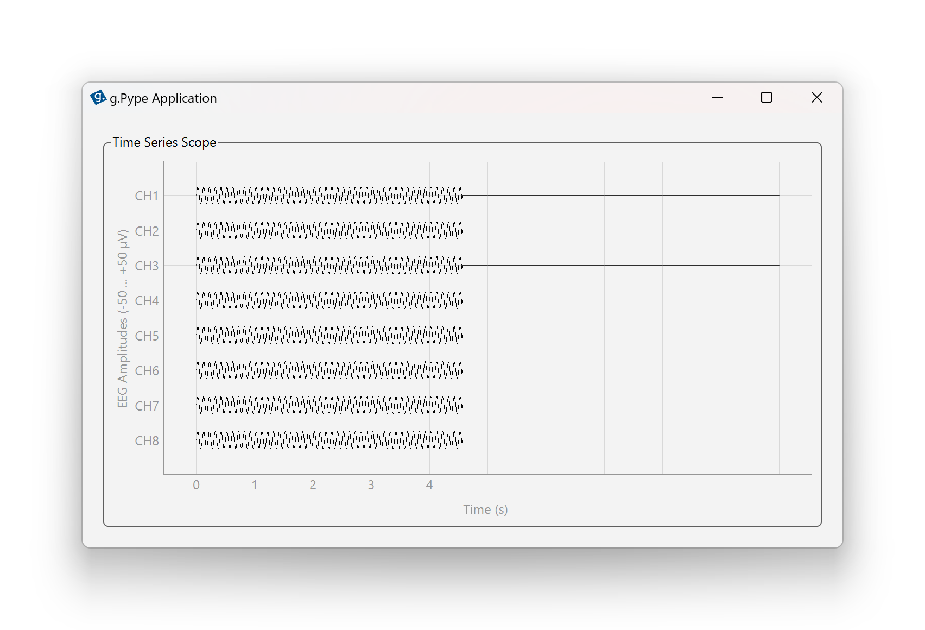Click the 0 tick on time axis

pyautogui.click(x=196, y=485)
